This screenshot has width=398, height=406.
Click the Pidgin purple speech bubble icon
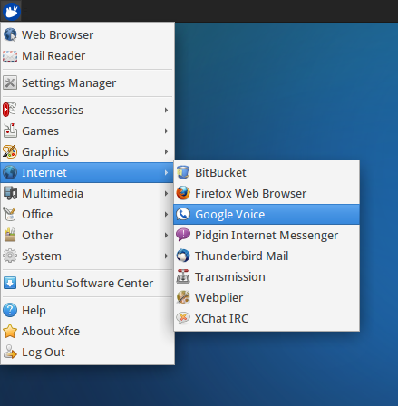click(x=183, y=235)
